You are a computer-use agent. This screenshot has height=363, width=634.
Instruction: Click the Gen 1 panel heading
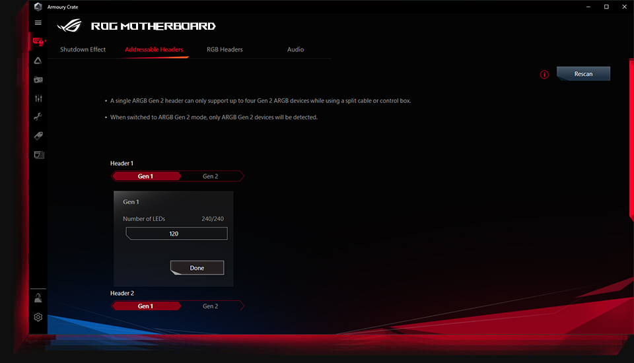[131, 202]
